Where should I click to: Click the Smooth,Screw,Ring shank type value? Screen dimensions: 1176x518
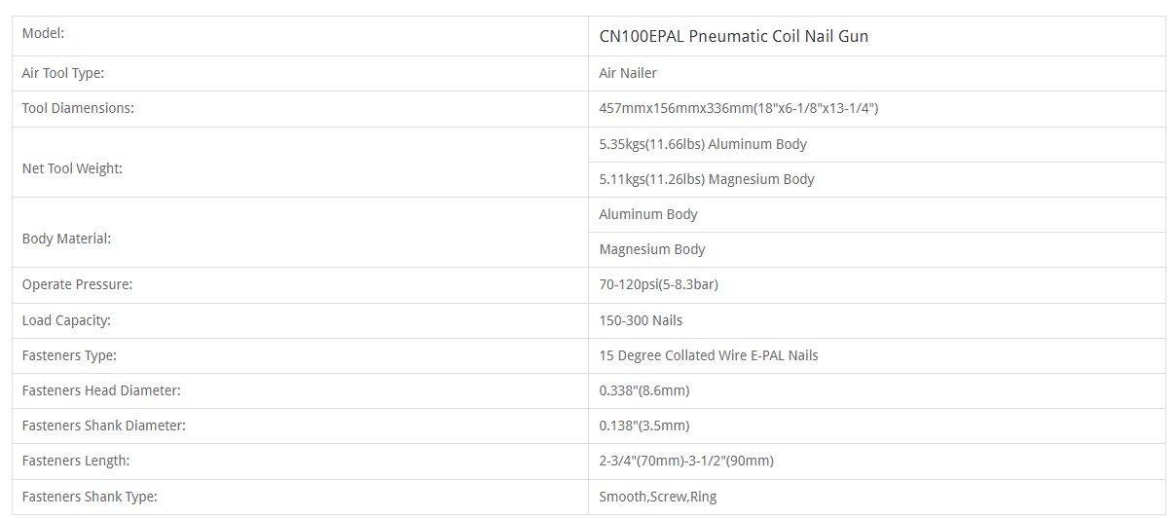click(x=658, y=497)
